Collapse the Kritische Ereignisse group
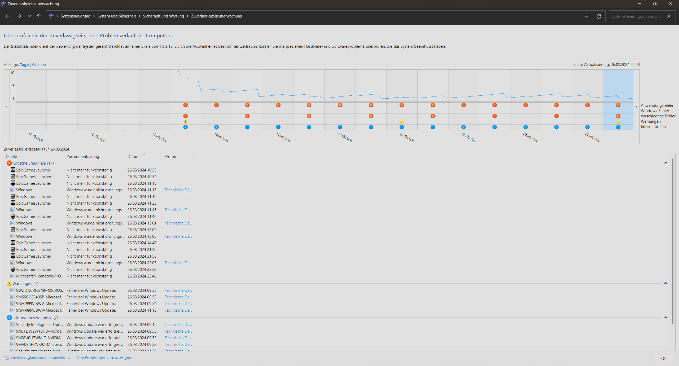Screen dimensions: 679x366 pos(665,163)
